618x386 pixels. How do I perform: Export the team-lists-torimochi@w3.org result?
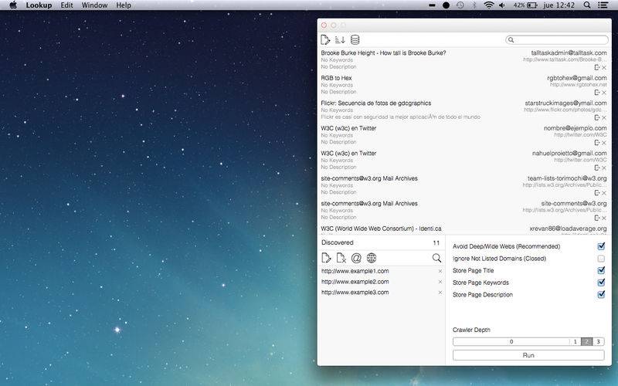coord(597,192)
